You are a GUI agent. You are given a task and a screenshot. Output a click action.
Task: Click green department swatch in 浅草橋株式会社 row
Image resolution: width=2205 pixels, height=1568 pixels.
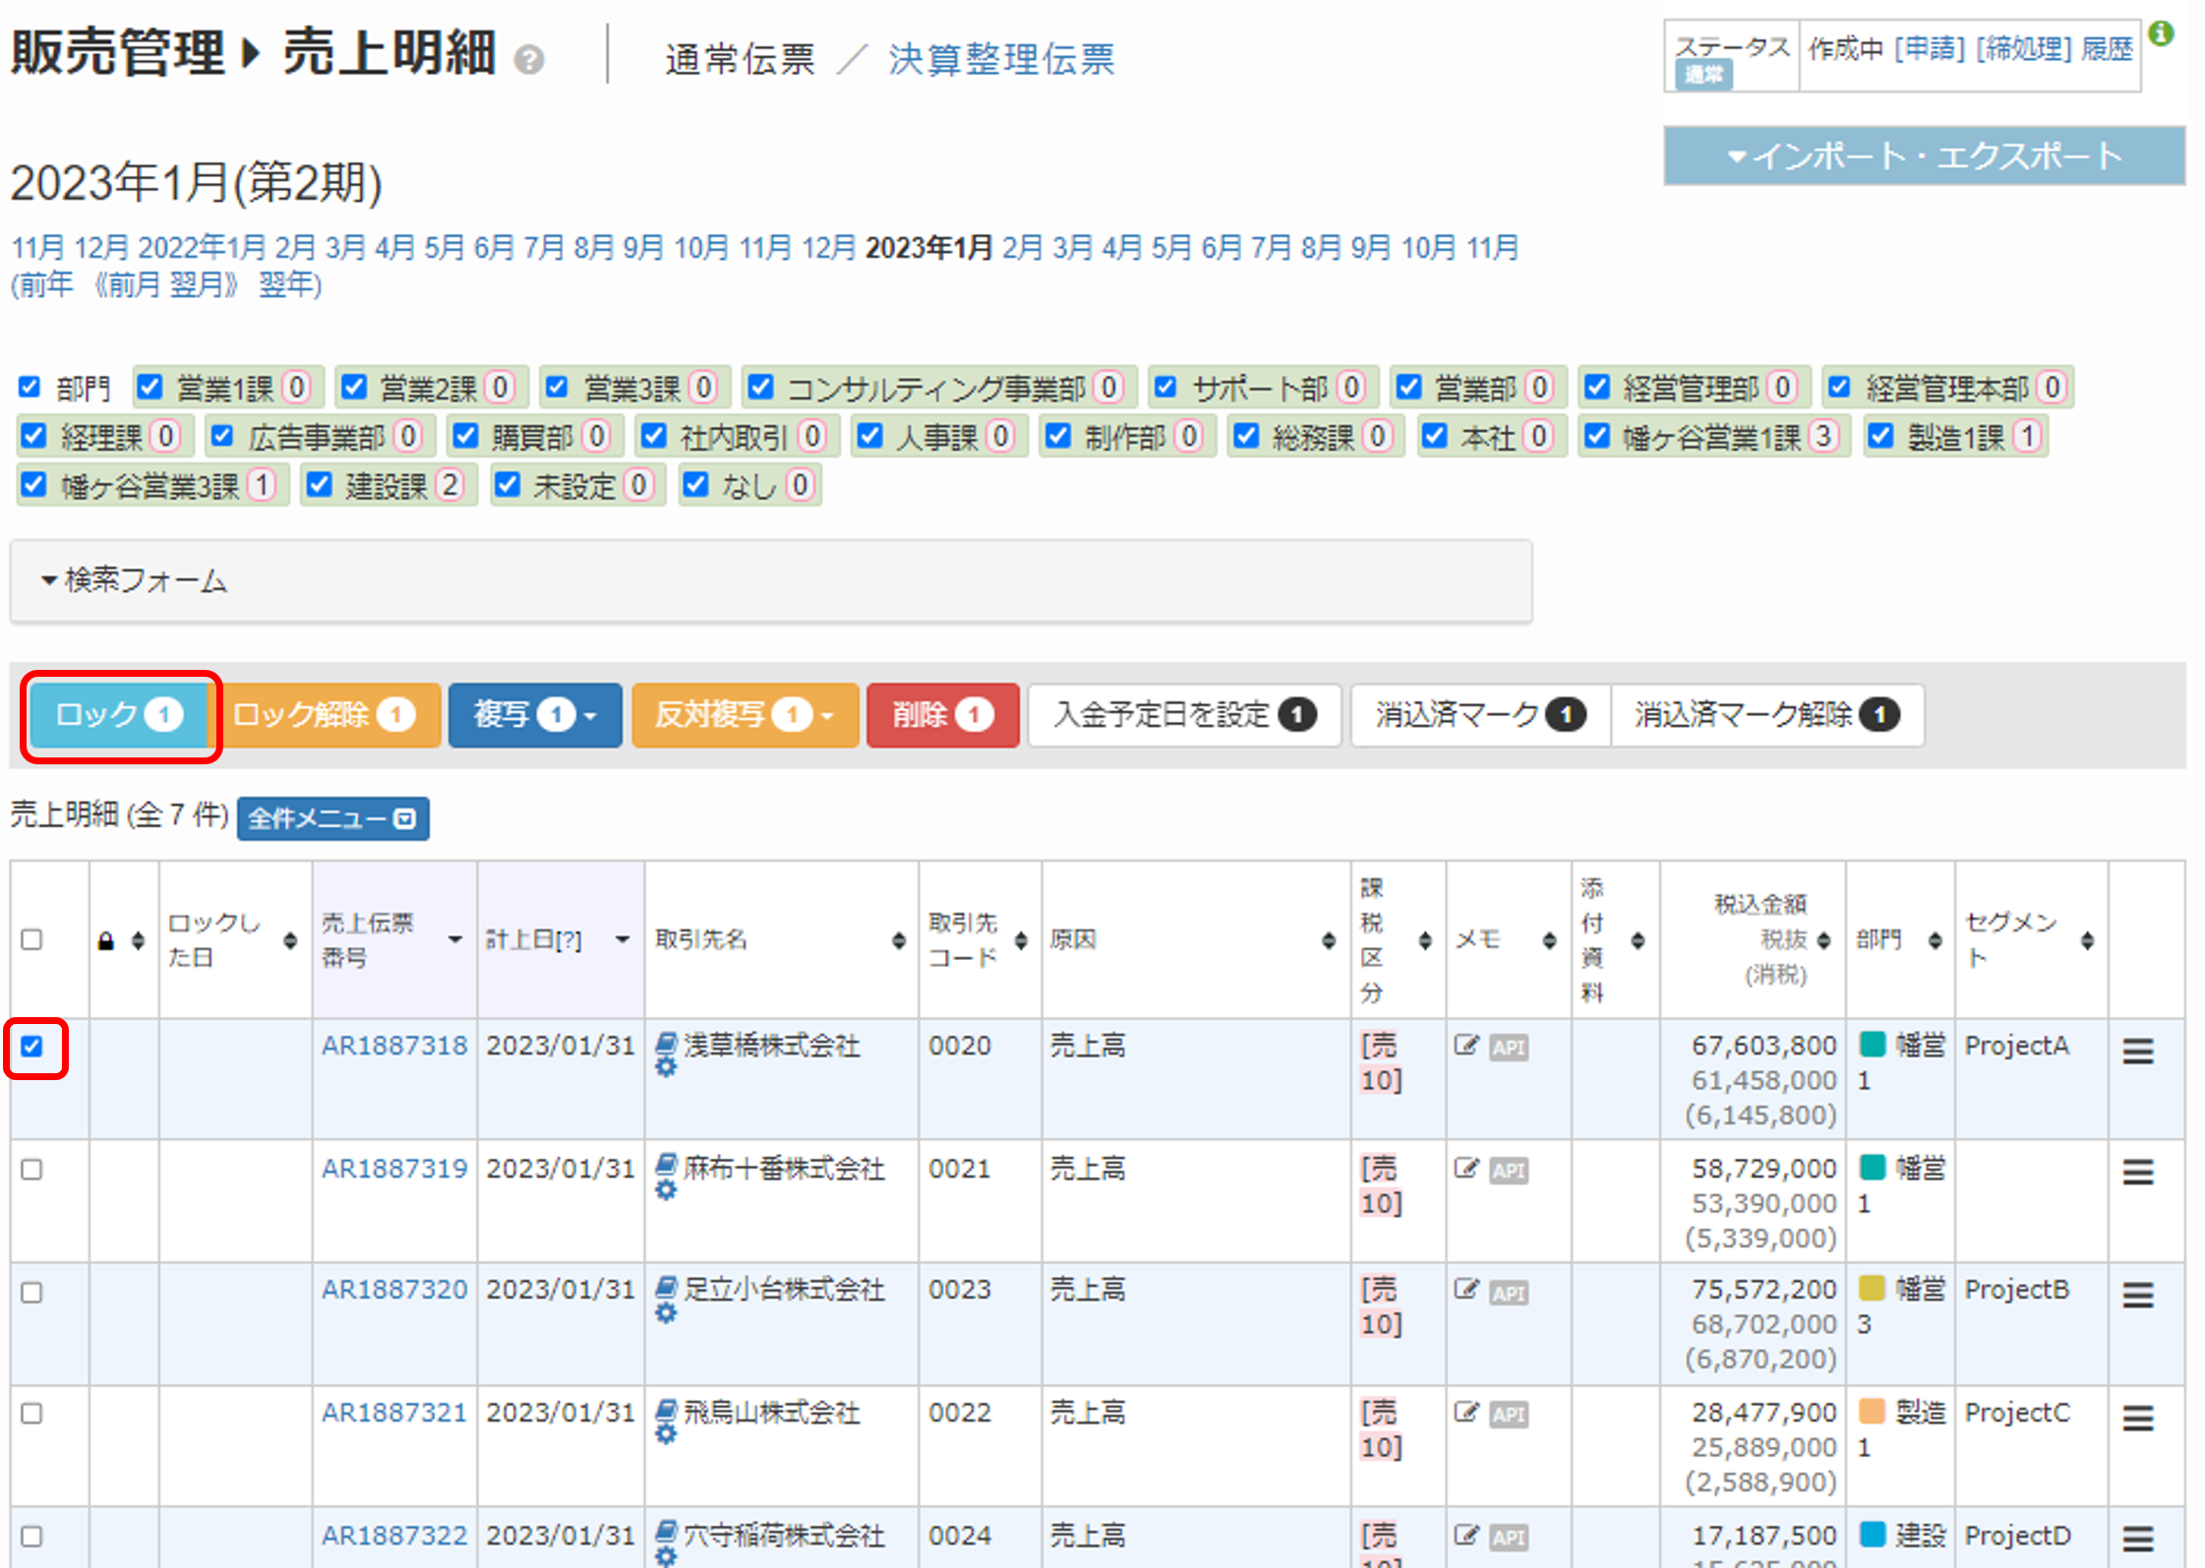click(x=1873, y=1044)
